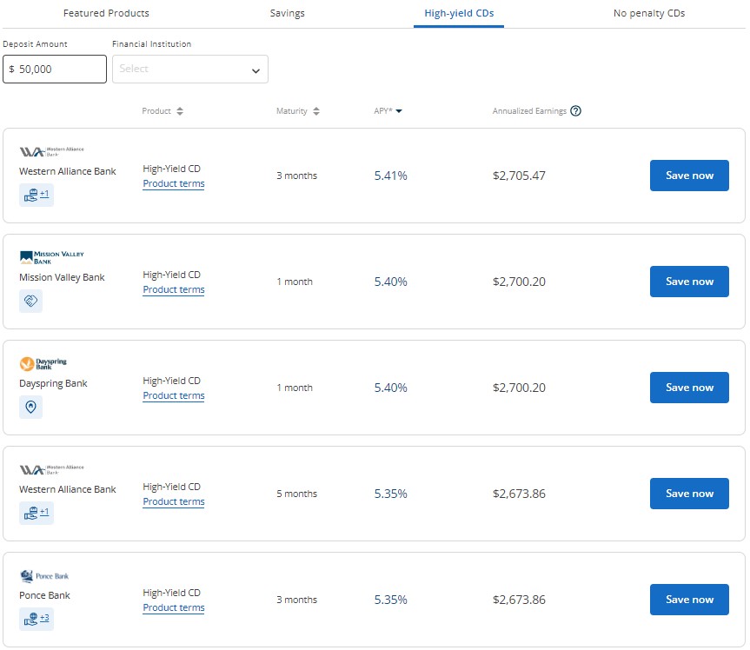Open the Financial Institution dropdown
Screen dimensions: 750x650
pos(189,70)
